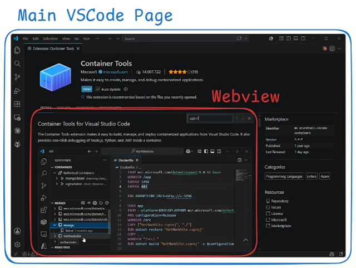This screenshot has height=268, width=356.
Task: Expand the menu bar overflow ellipsis
Action: point(97,38)
